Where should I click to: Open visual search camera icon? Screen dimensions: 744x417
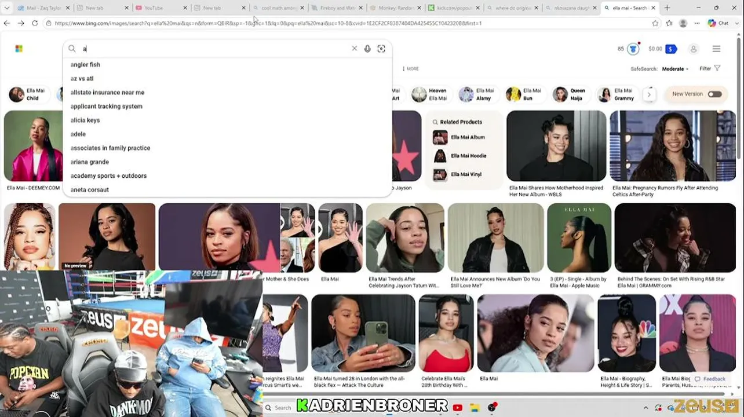tap(381, 49)
